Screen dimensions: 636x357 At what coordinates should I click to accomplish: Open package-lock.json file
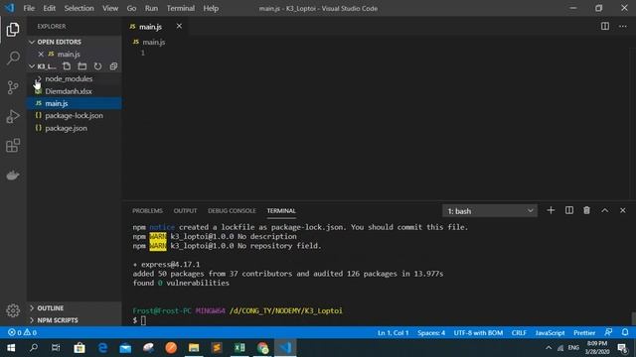[x=75, y=116]
